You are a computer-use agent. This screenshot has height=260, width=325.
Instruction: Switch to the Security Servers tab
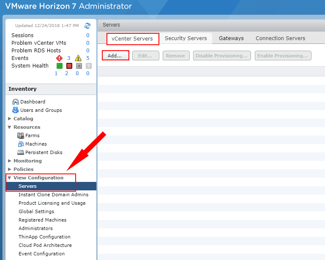186,38
